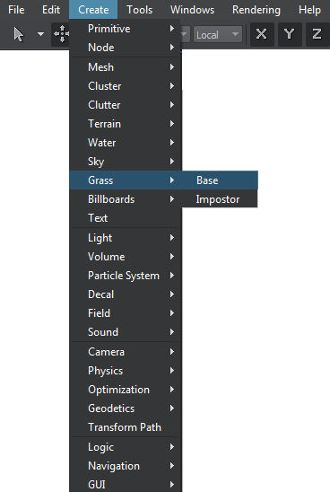Toggle the Z axis button
Image resolution: width=330 pixels, height=492 pixels.
pos(317,34)
